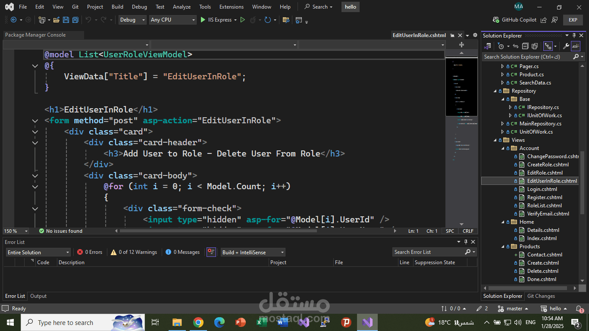
Task: Click the Find in Files folder icon
Action: tap(285, 20)
